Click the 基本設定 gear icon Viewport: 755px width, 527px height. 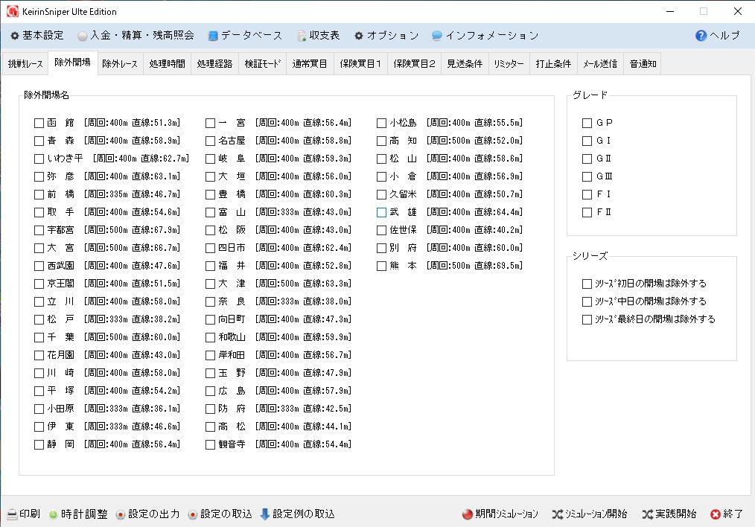tap(14, 36)
